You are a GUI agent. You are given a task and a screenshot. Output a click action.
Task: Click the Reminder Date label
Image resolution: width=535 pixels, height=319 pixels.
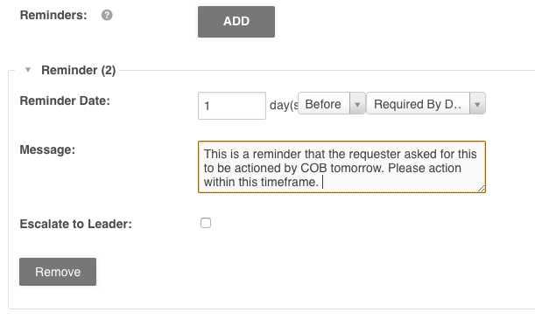(65, 101)
